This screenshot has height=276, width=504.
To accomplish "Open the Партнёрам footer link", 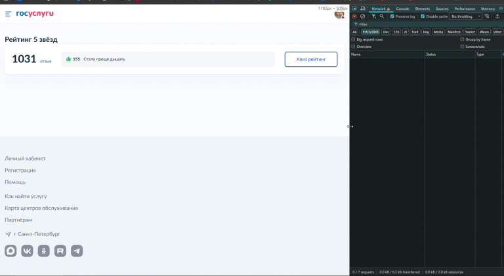I will click(18, 220).
